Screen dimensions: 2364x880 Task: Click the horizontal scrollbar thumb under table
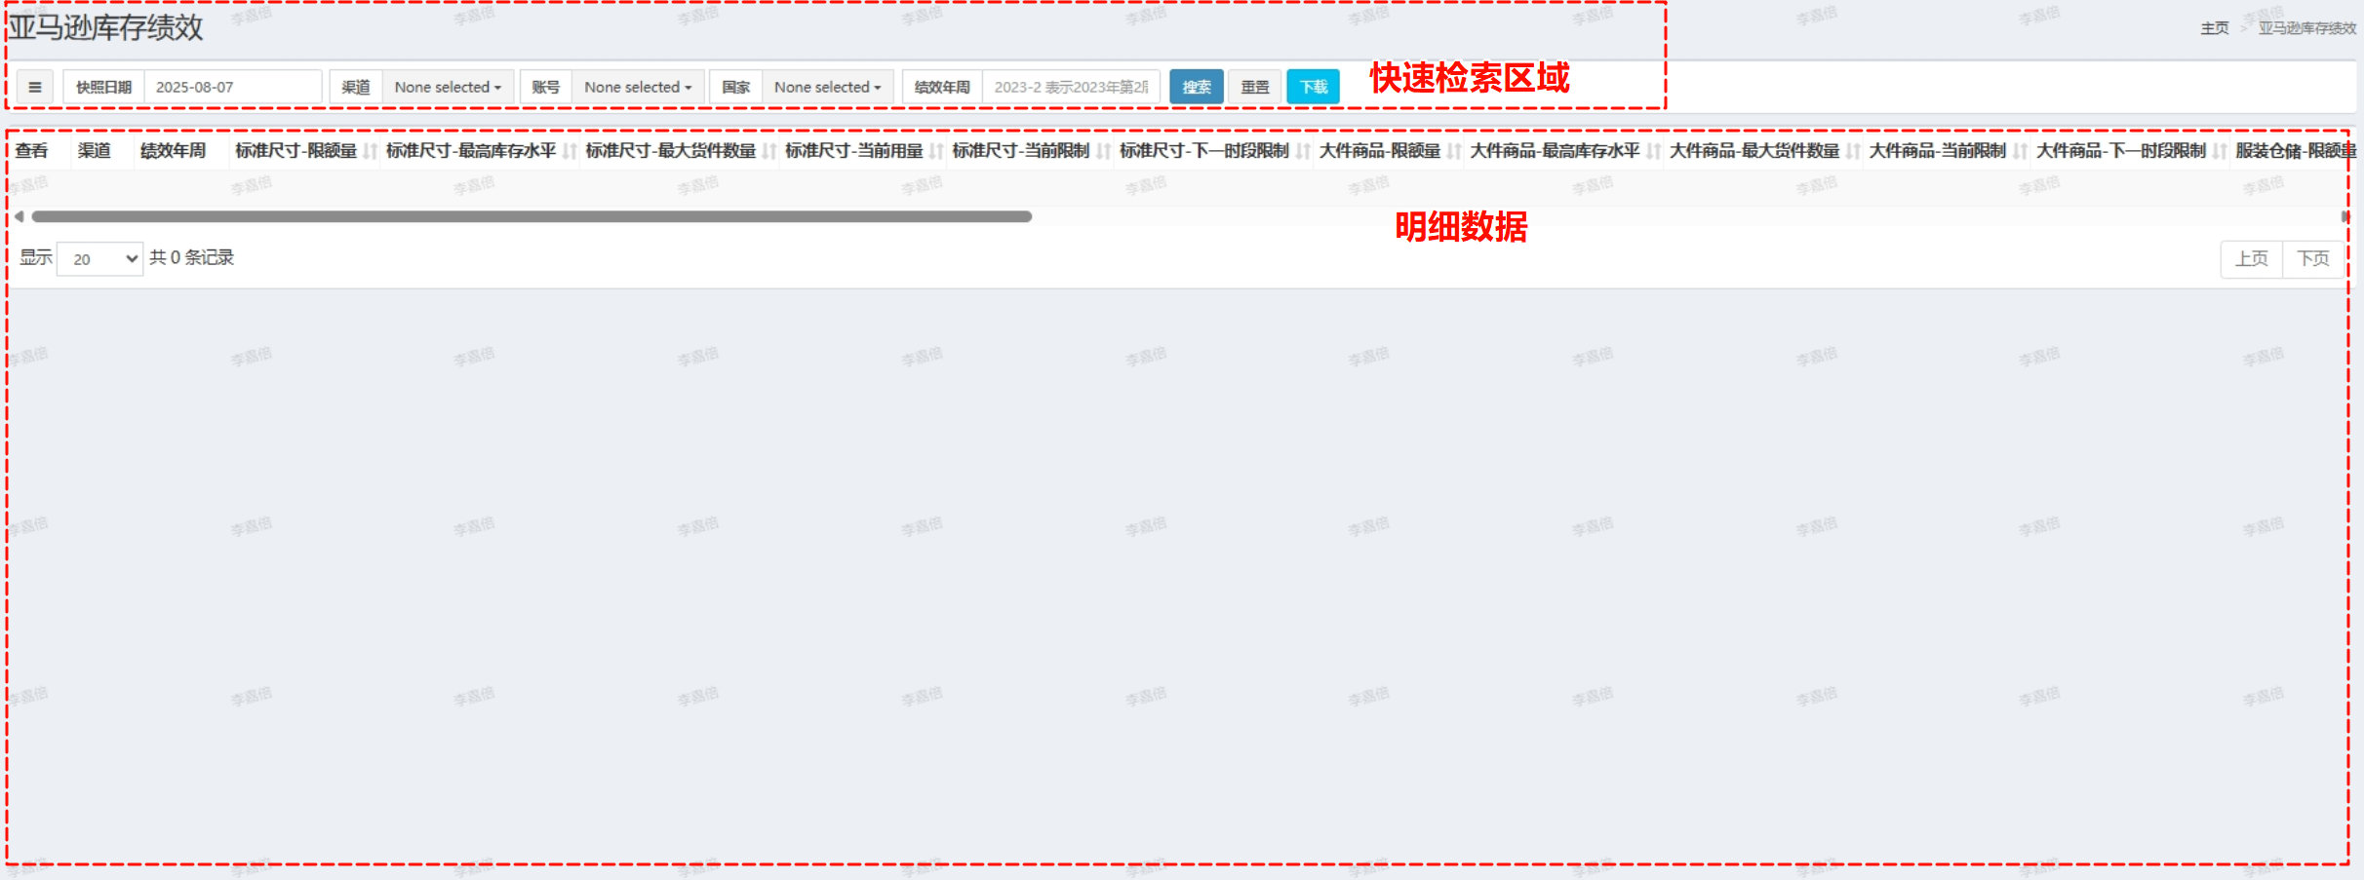(532, 216)
